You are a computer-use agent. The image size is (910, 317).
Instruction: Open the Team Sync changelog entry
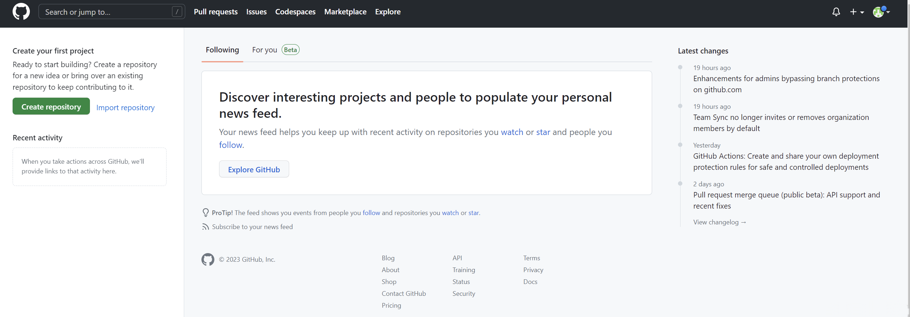pyautogui.click(x=781, y=123)
